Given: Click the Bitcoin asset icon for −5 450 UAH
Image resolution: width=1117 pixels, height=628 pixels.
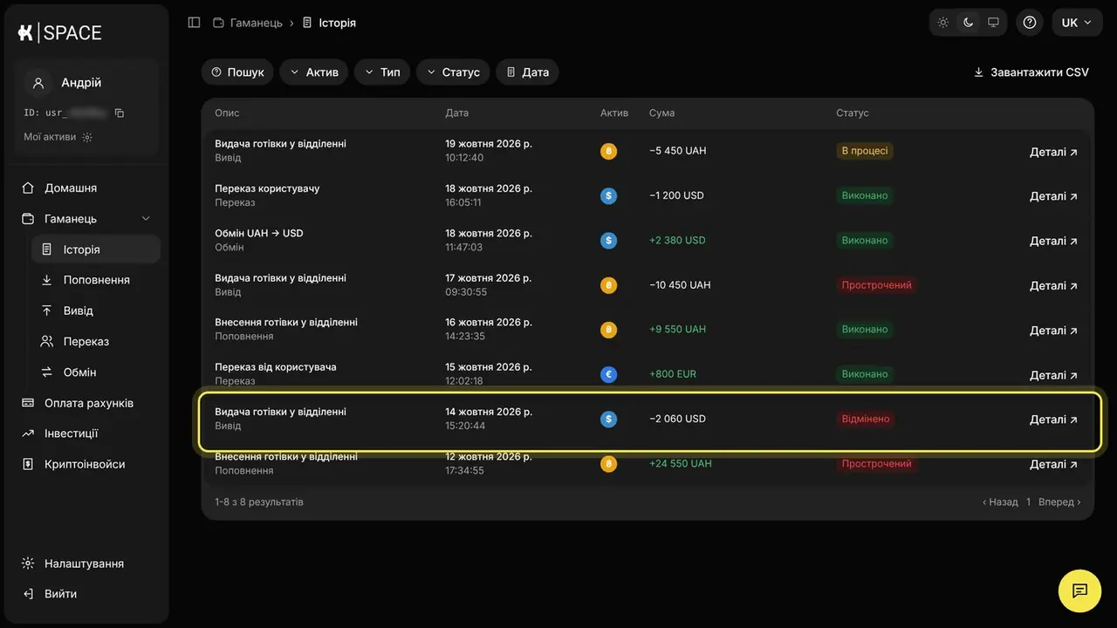Looking at the screenshot, I should [x=608, y=151].
